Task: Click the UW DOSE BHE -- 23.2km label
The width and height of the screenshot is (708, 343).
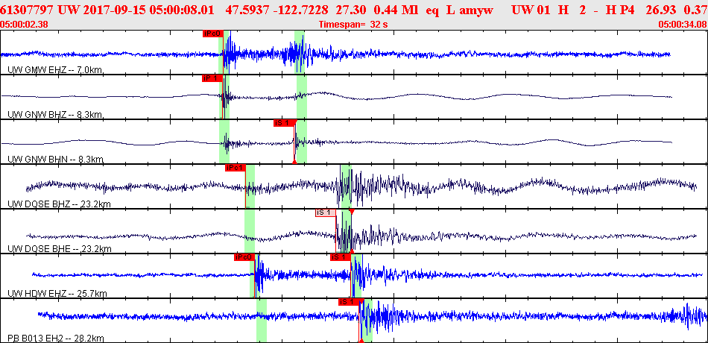Action: point(59,249)
